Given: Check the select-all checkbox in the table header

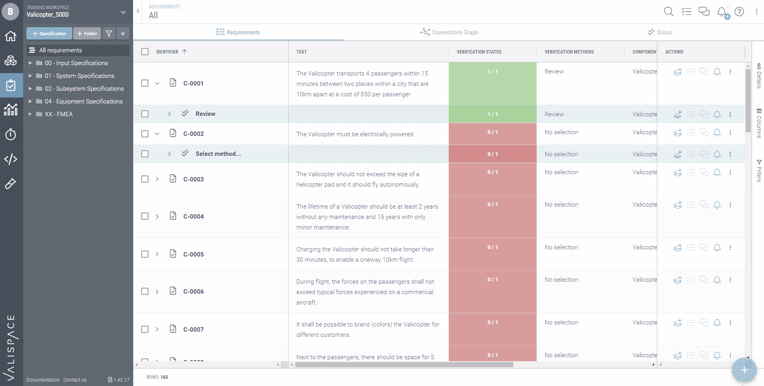Looking at the screenshot, I should click(x=145, y=52).
